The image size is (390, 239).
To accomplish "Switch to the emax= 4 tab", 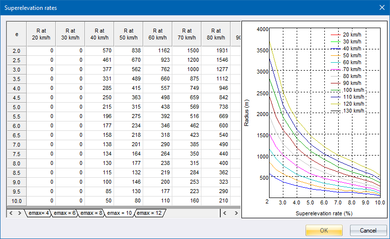I will pos(38,213).
